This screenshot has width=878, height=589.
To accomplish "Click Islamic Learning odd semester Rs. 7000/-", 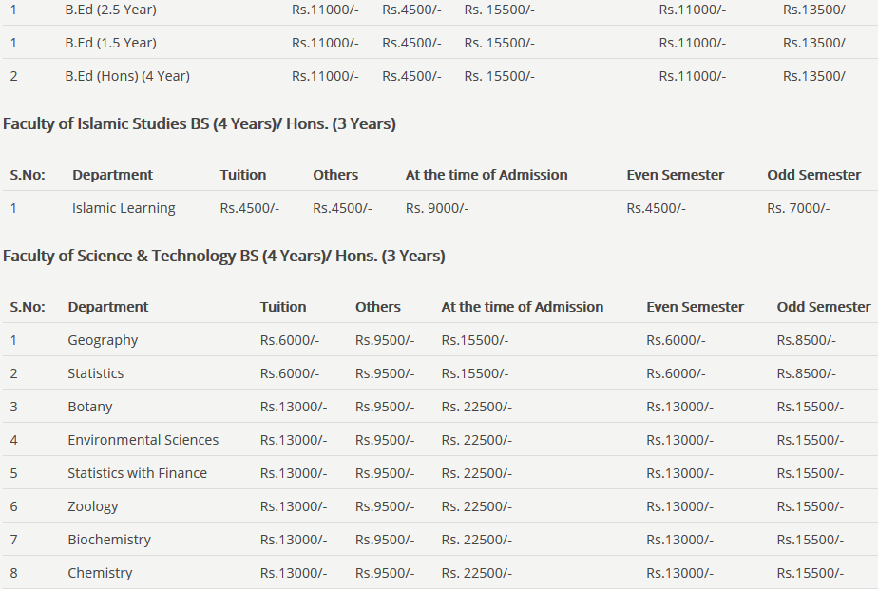I will pyautogui.click(x=798, y=208).
